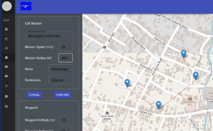
Task: Click the cloud icon in sidebar
Action: coord(6,76)
